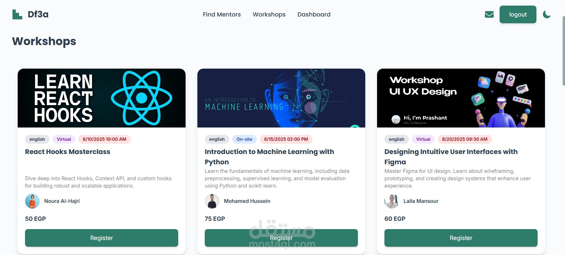Click Noura Al-Hajri's avatar
This screenshot has width=565, height=255.
(32, 201)
